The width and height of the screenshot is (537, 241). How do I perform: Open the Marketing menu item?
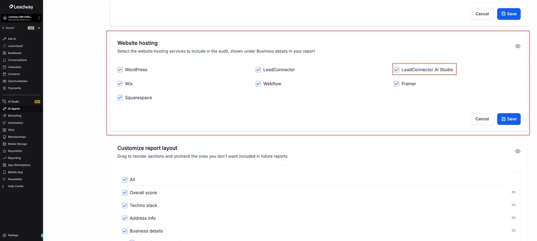coord(14,116)
